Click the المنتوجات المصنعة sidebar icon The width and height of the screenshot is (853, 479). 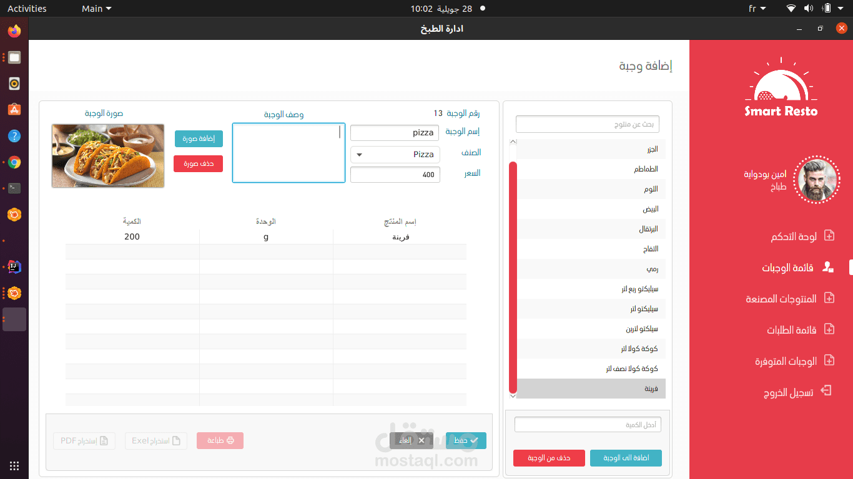click(829, 298)
